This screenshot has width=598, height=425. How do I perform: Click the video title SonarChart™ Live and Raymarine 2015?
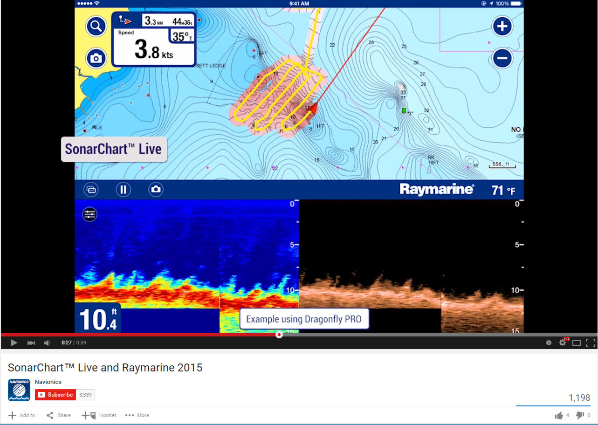pyautogui.click(x=105, y=368)
